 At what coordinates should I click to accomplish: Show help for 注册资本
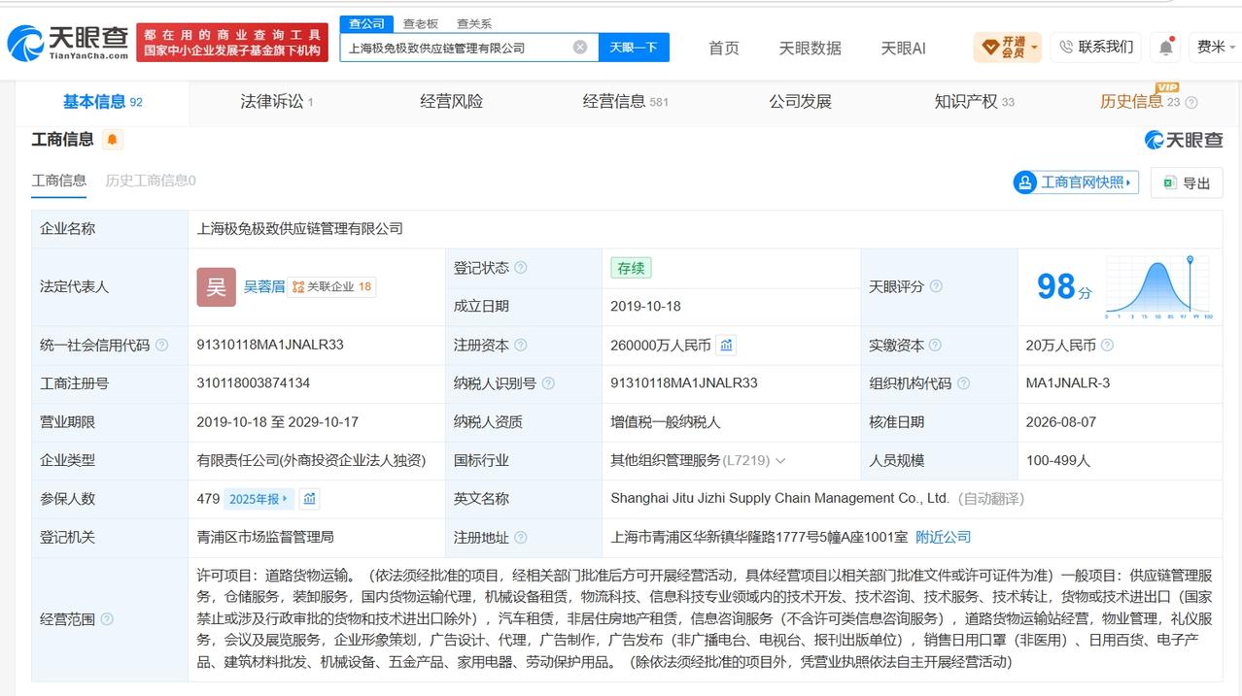coord(521,345)
